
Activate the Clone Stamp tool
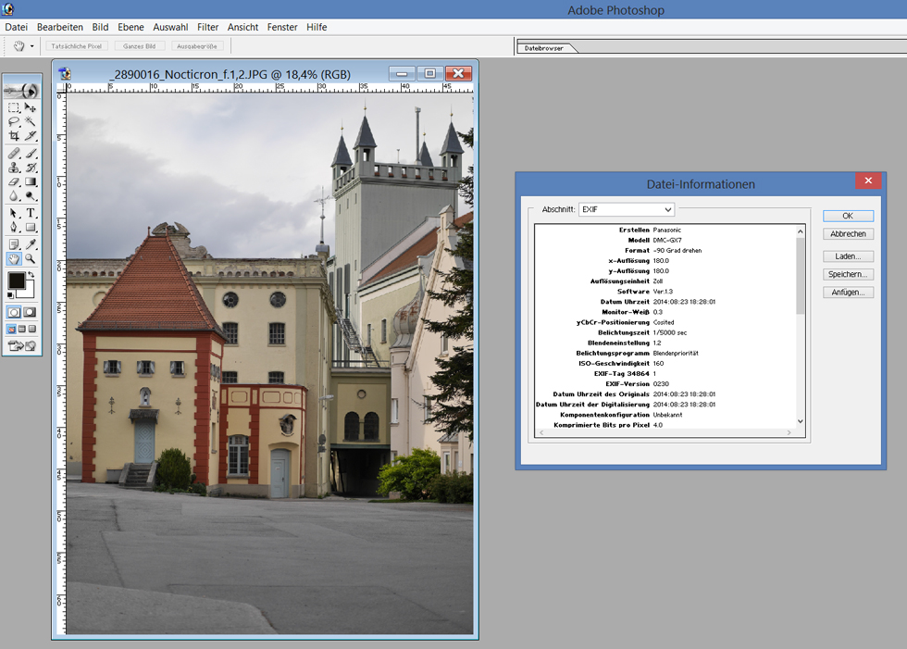click(14, 168)
